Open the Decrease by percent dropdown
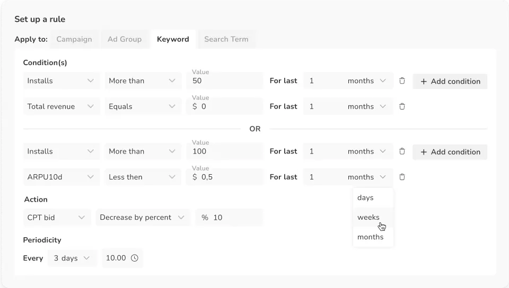 pos(143,218)
